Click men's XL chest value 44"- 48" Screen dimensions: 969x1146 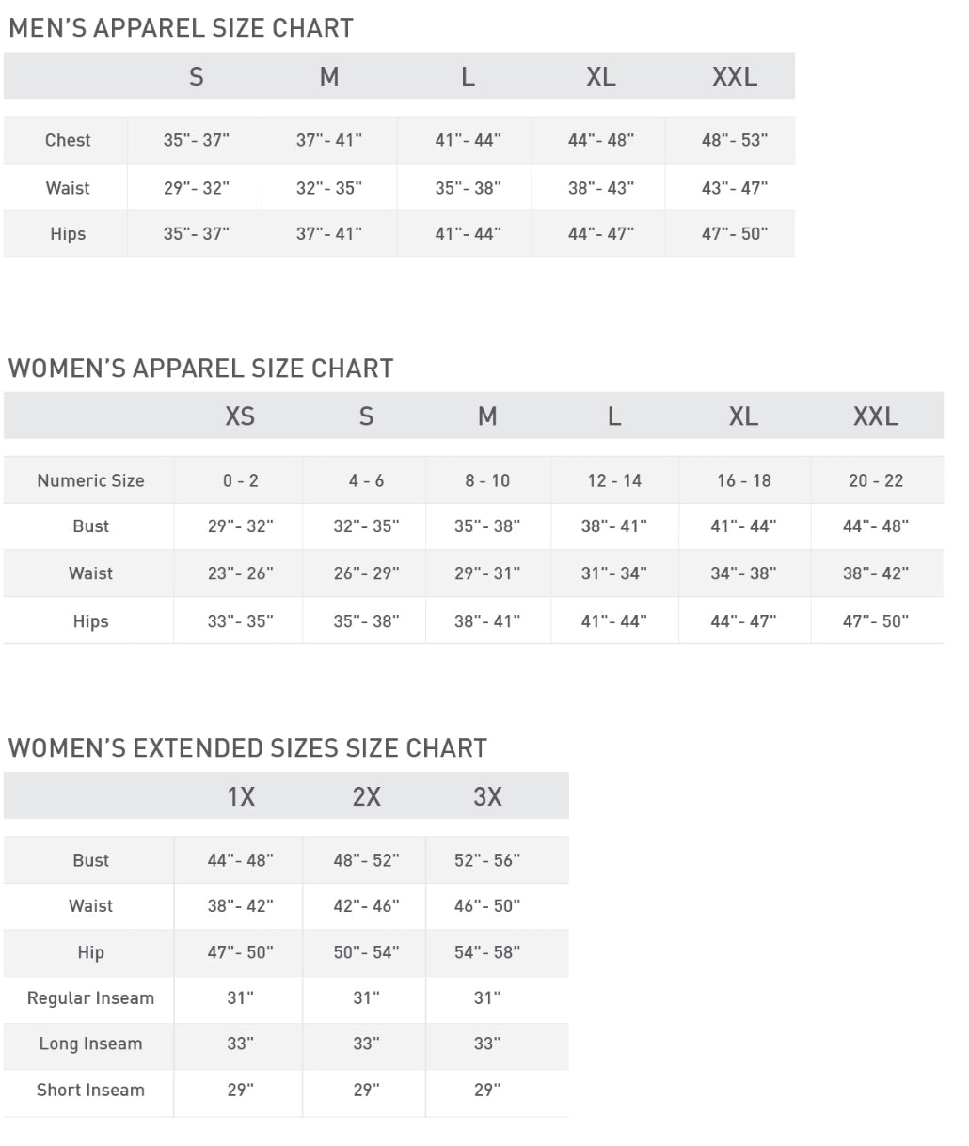pyautogui.click(x=600, y=140)
